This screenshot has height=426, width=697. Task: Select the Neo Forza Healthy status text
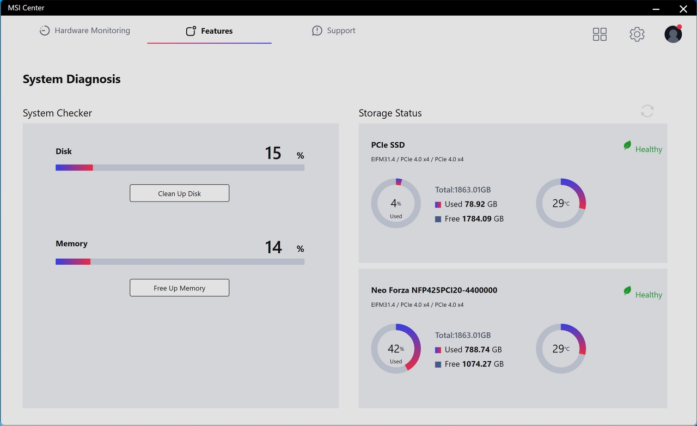pos(649,295)
